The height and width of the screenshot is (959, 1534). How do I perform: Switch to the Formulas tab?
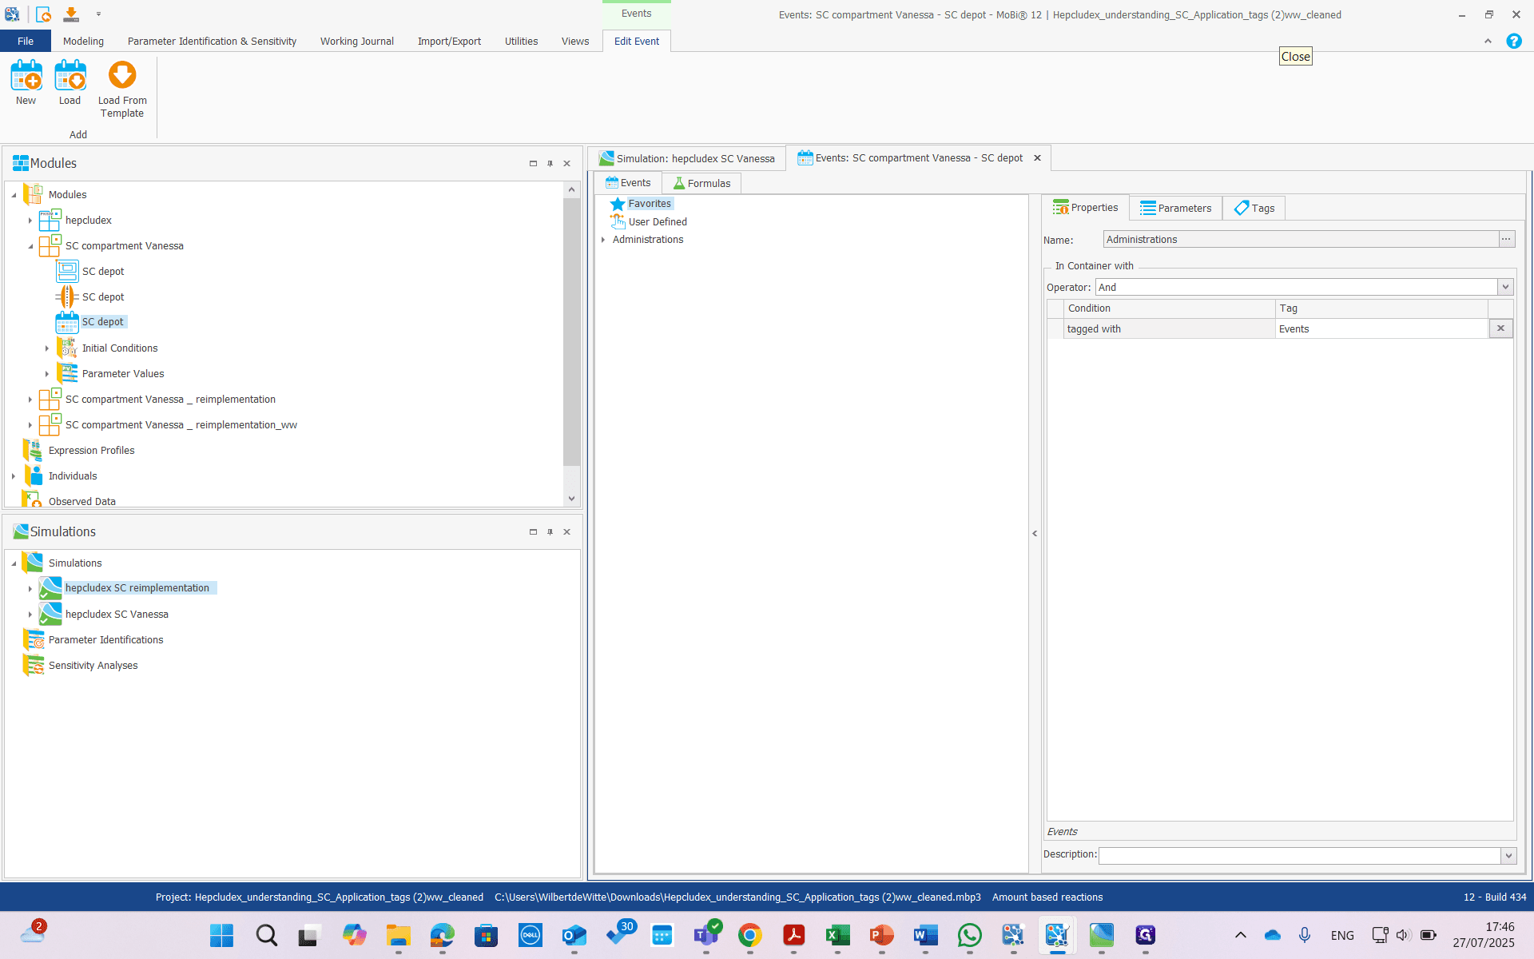coord(701,183)
